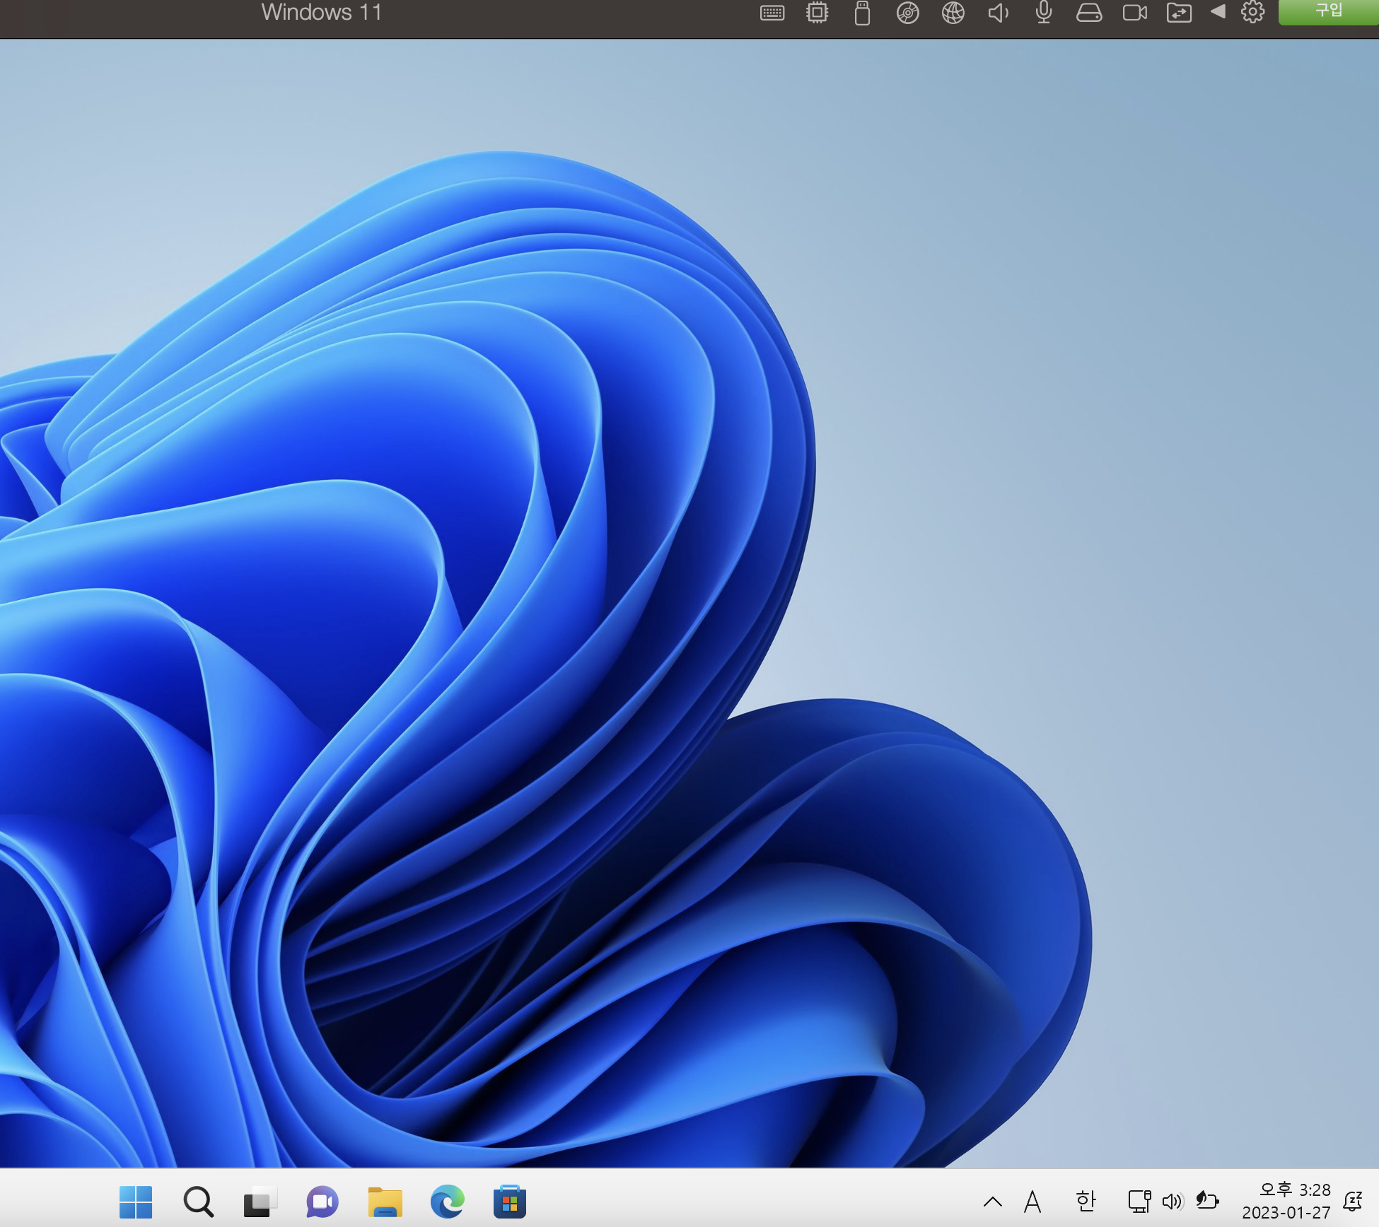Expand the hidden tray icons chevron
The height and width of the screenshot is (1227, 1379).
click(x=992, y=1202)
